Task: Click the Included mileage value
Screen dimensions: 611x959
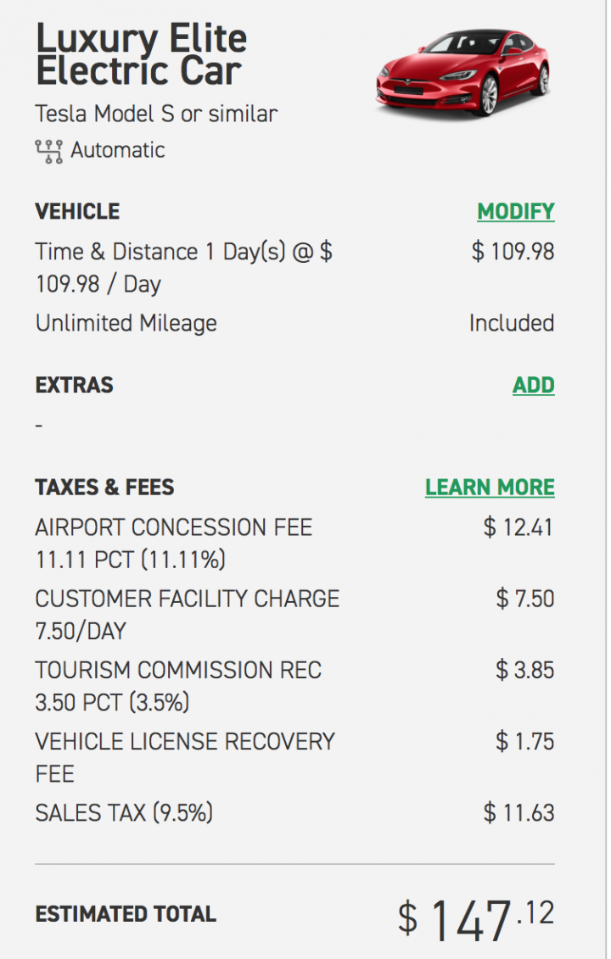Action: [x=512, y=323]
